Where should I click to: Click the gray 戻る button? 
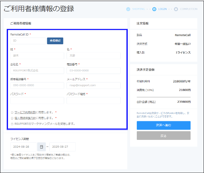[x=163, y=135]
